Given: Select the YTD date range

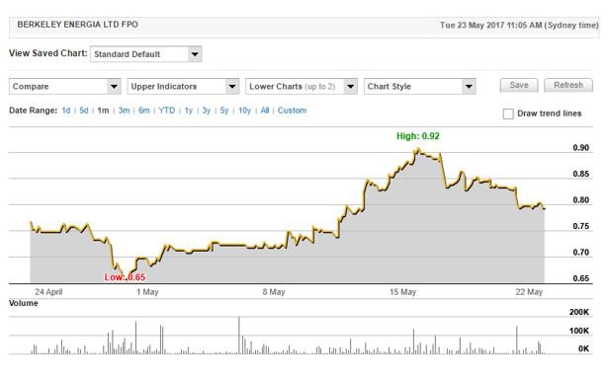Looking at the screenshot, I should click(x=167, y=111).
